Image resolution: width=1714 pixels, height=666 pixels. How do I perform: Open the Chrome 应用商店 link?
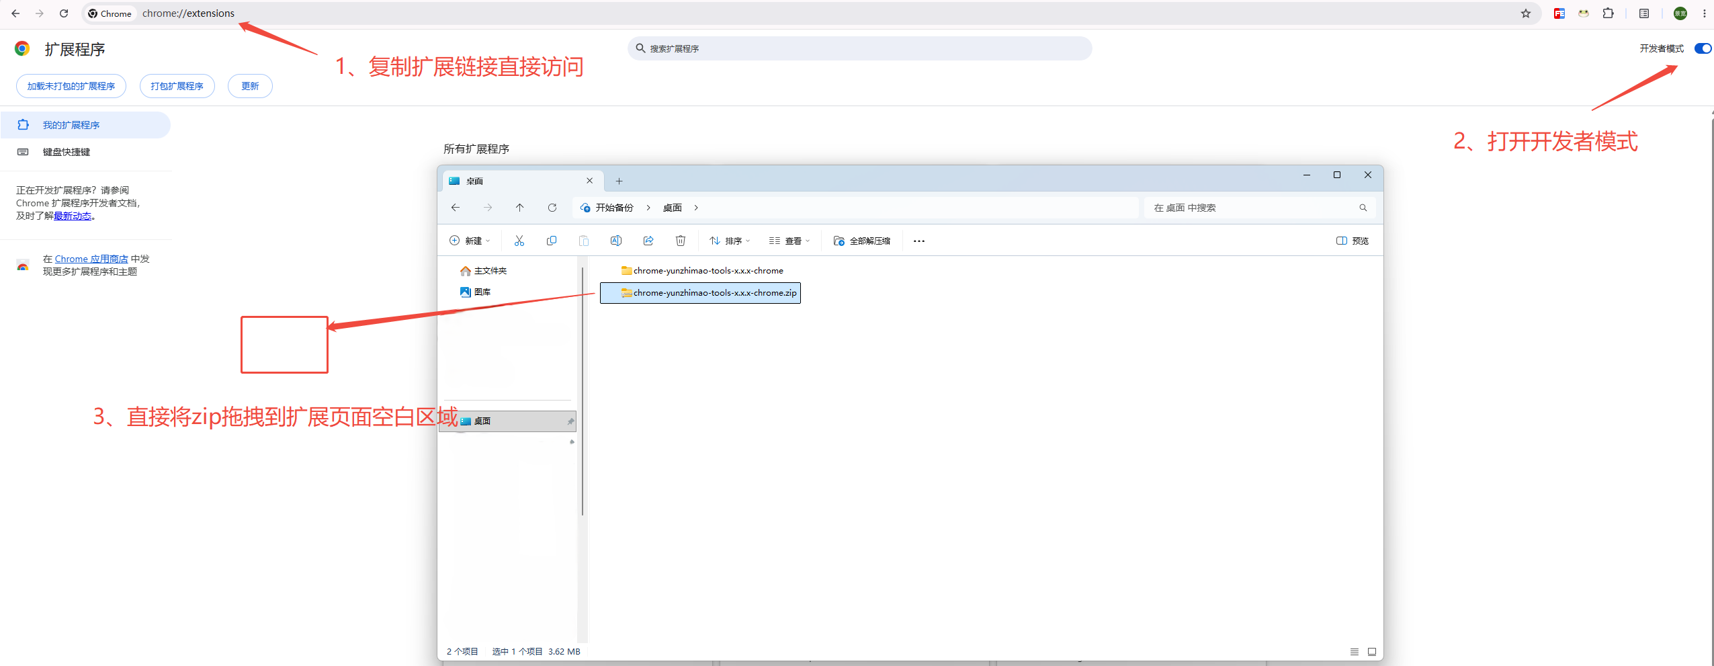pos(91,259)
